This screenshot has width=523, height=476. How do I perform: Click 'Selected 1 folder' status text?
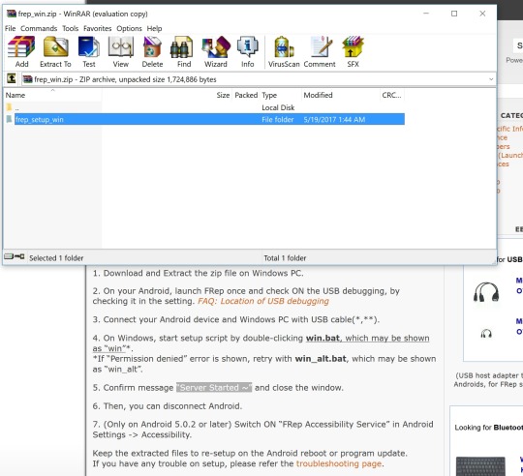click(x=56, y=257)
